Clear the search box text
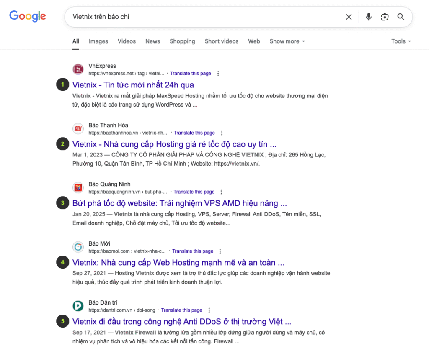 point(349,17)
